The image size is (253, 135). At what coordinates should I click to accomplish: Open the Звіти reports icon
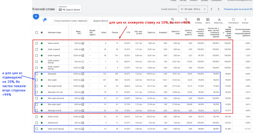click(x=208, y=19)
